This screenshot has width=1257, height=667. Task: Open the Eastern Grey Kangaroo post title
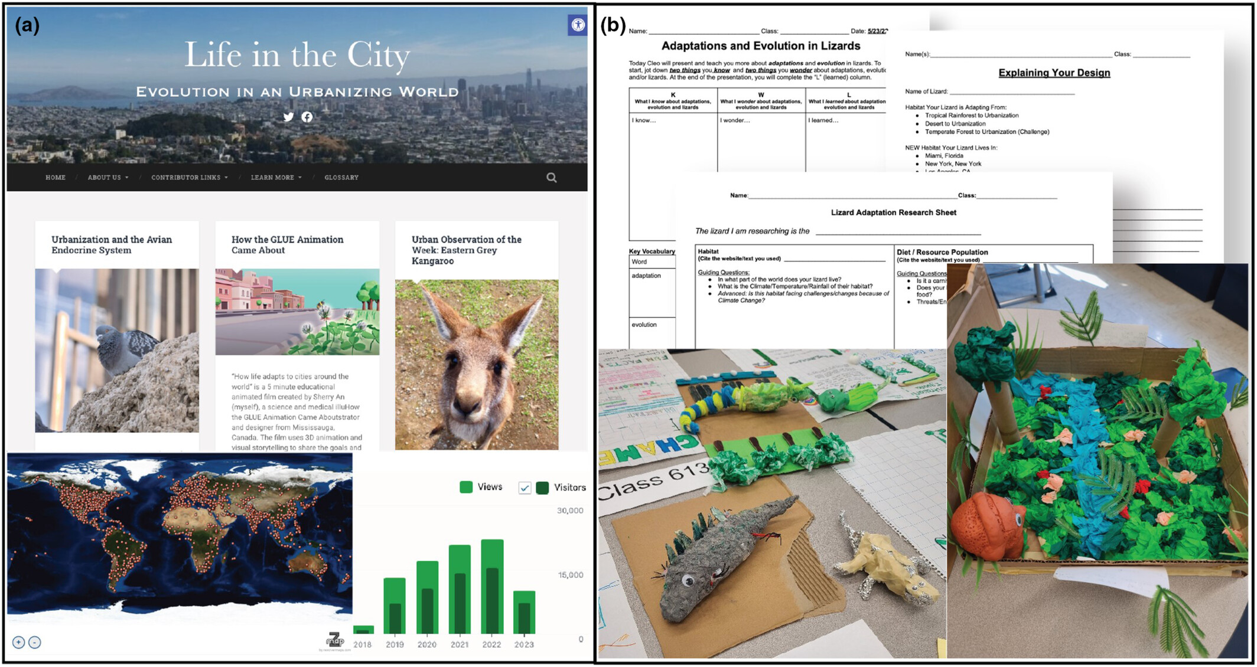467,250
